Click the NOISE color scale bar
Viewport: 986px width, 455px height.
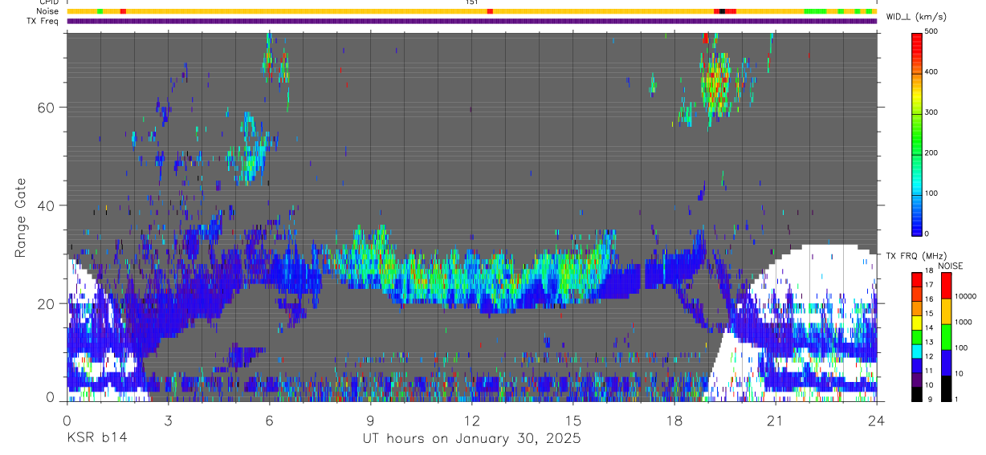click(x=946, y=336)
